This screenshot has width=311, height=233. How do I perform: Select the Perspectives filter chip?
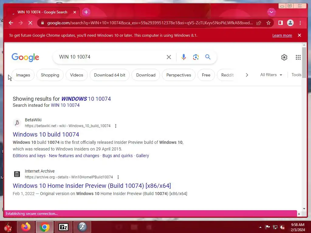pos(179,75)
